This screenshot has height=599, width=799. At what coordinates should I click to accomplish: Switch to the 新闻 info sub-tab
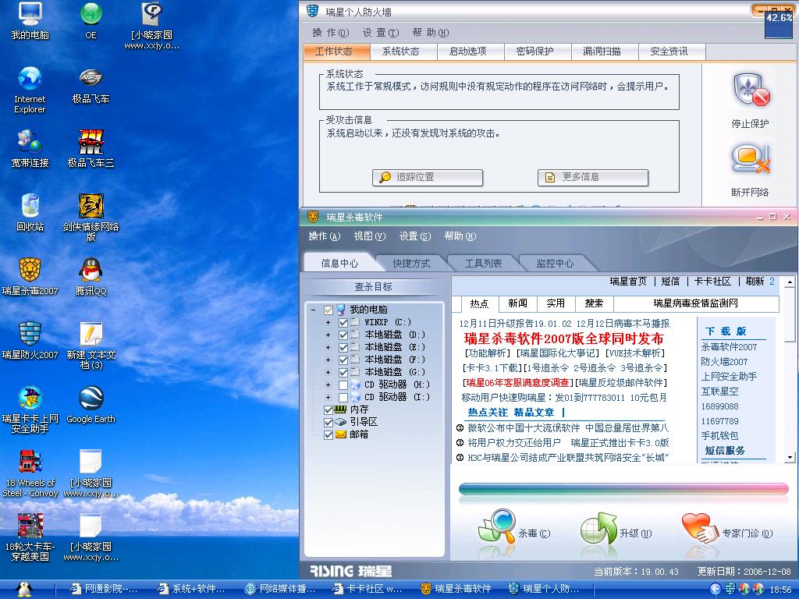pos(518,303)
